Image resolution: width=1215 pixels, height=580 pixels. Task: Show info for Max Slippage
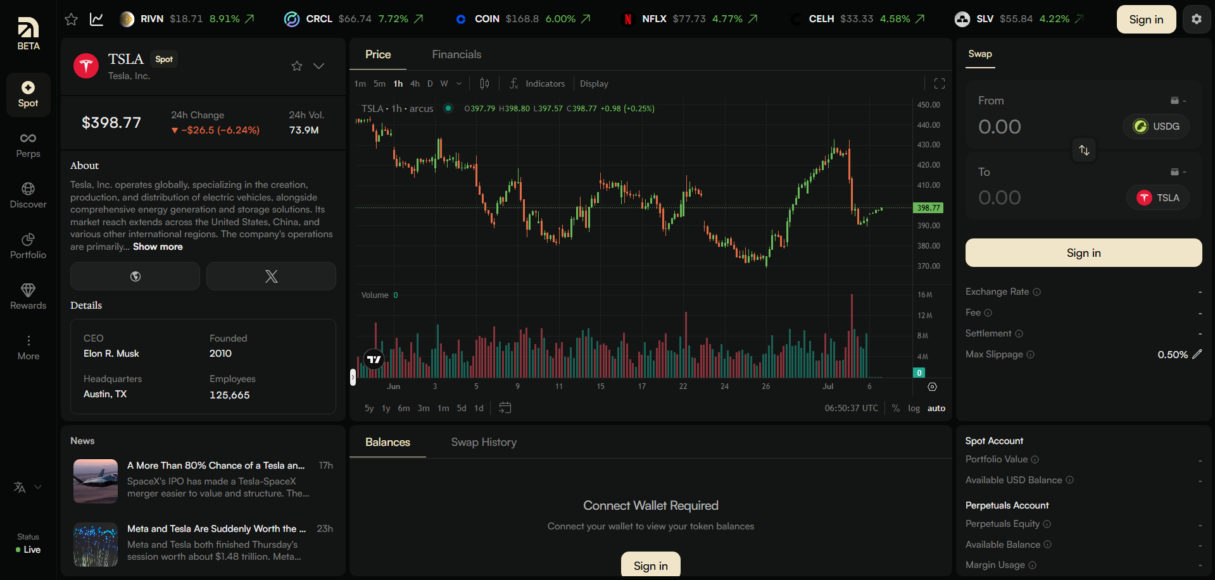(x=1031, y=354)
